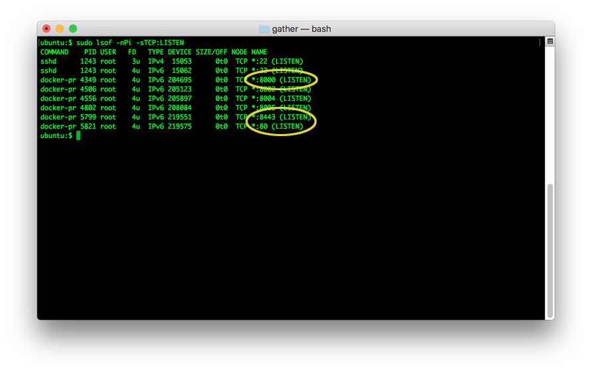Click the DEVICE column header
Viewport: 592px width, 373px height.
[180, 52]
